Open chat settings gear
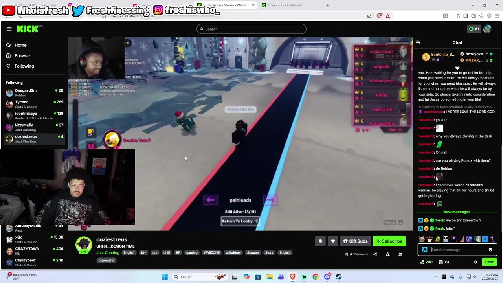This screenshot has width=503, height=283. coord(475,262)
